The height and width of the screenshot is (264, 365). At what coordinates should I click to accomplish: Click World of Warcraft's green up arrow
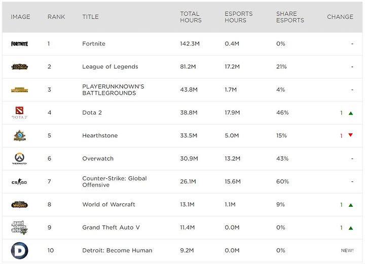click(x=351, y=205)
